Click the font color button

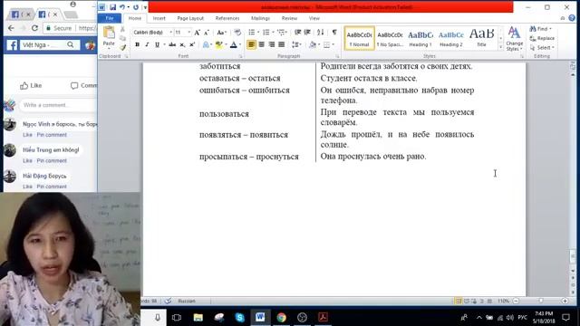[x=234, y=44]
